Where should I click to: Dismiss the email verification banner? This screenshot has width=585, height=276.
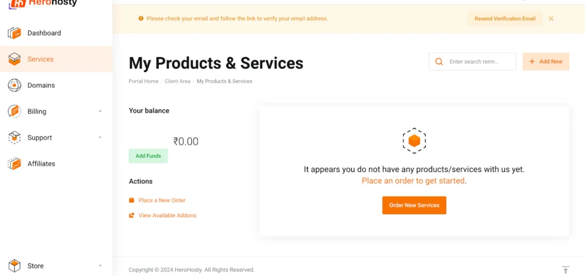(x=551, y=19)
